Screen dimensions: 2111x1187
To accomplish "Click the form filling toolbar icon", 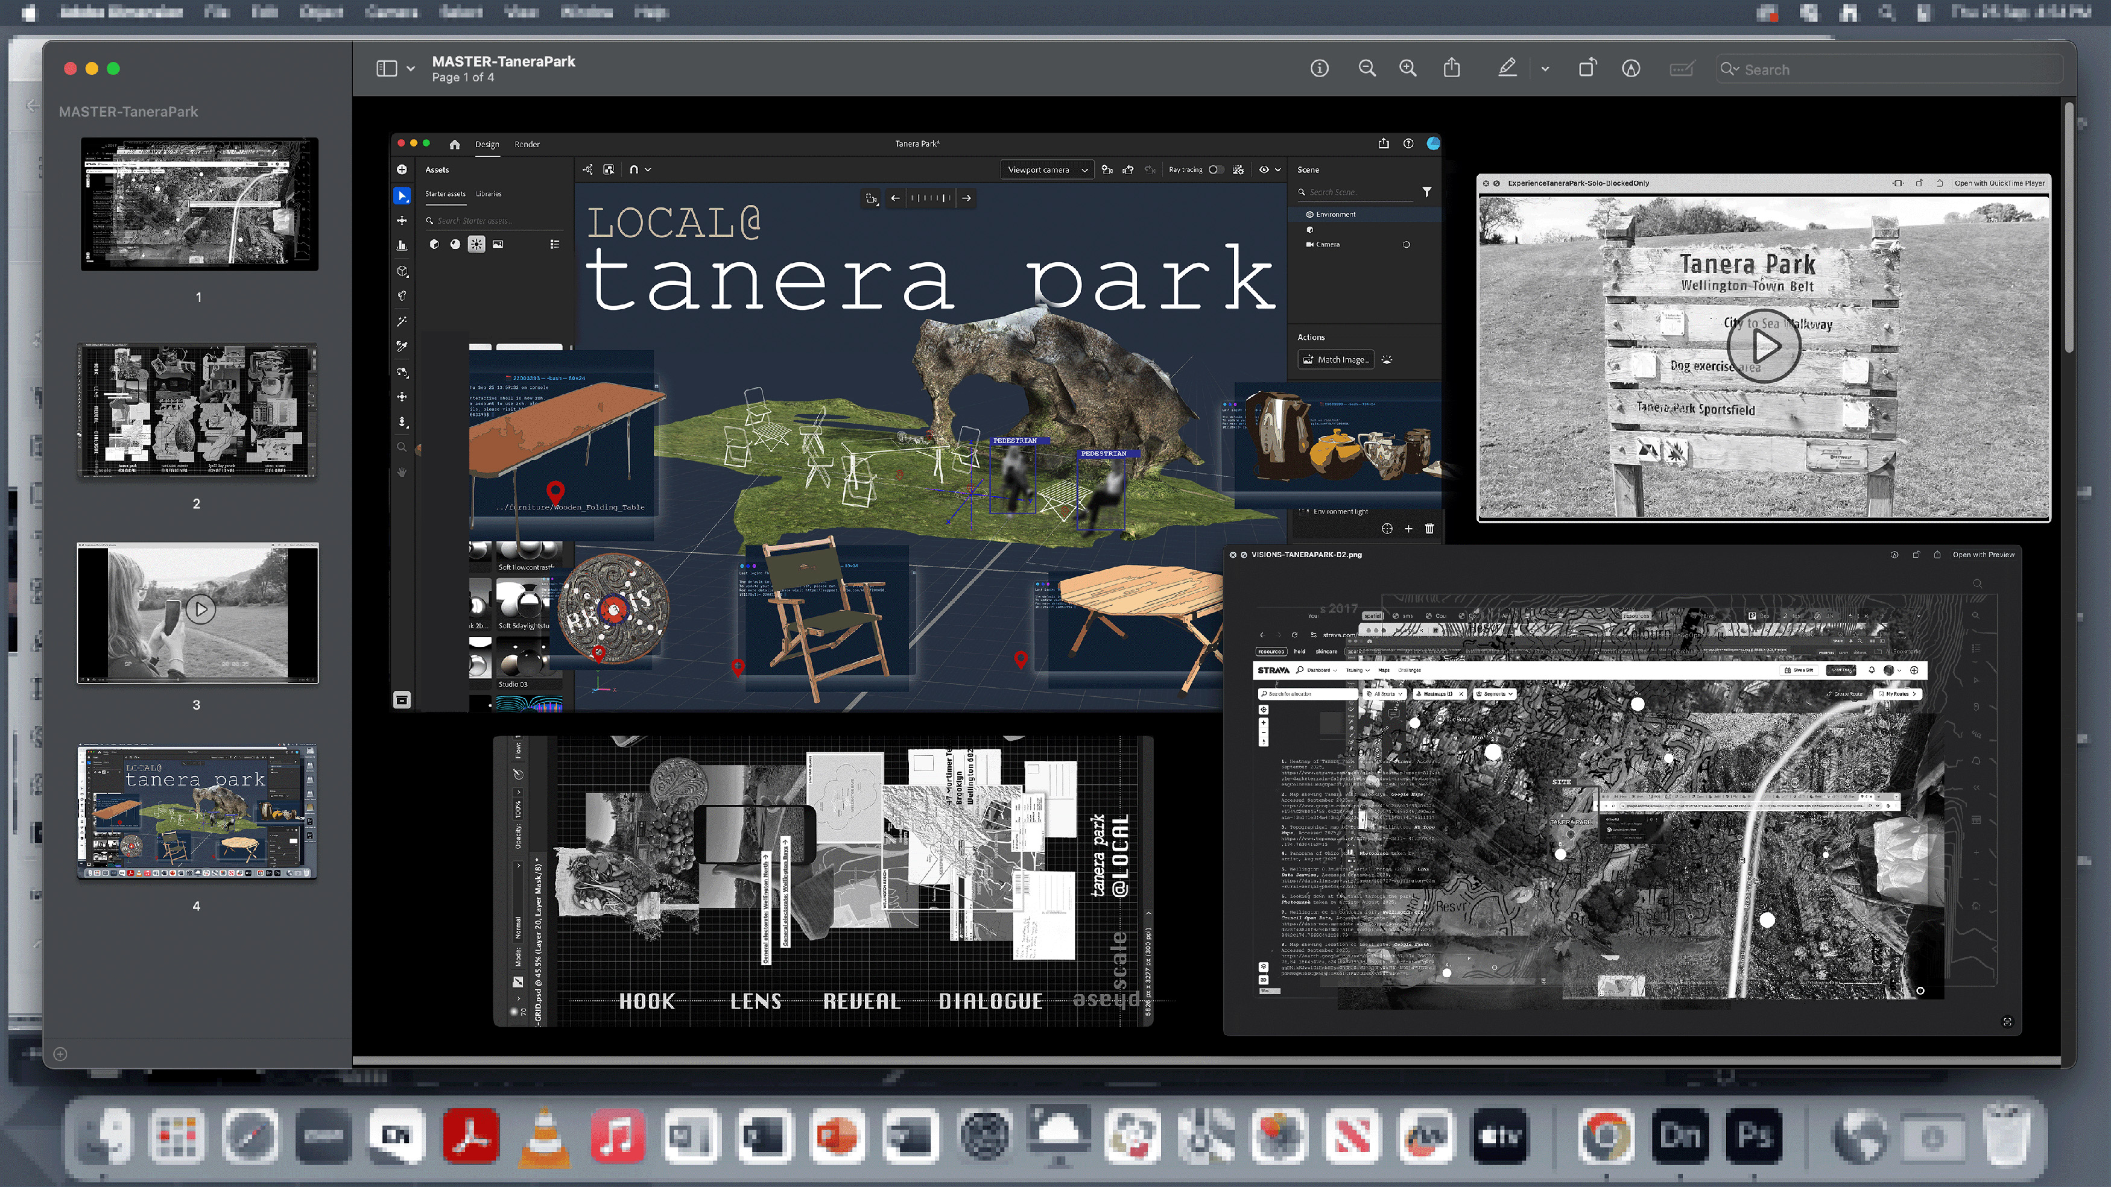I will pyautogui.click(x=1681, y=69).
